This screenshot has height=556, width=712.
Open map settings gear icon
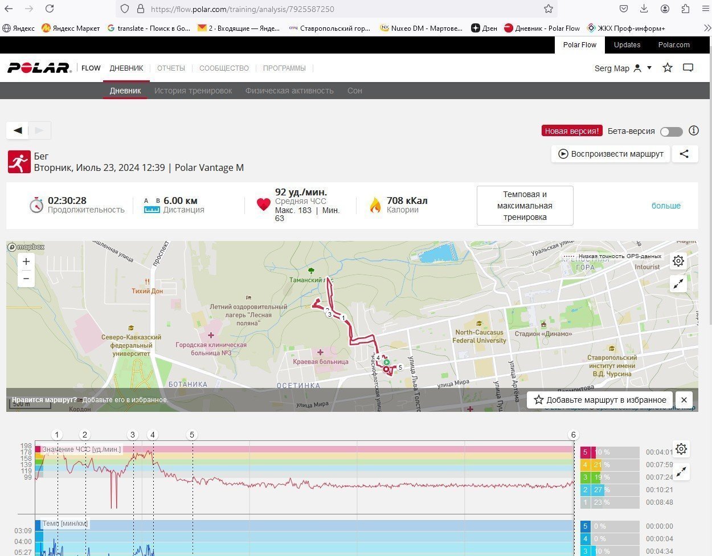678,261
